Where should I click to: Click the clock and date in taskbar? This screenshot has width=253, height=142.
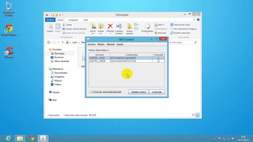[243, 138]
